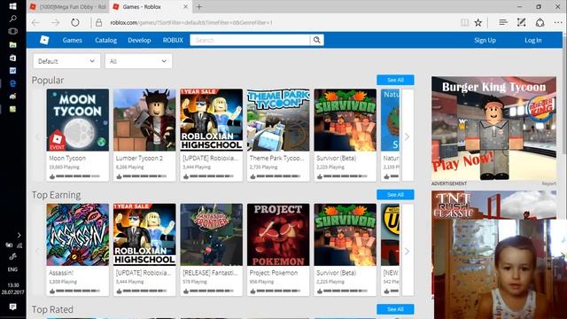Open the Default sort dropdown
The width and height of the screenshot is (567, 319).
pyautogui.click(x=66, y=61)
